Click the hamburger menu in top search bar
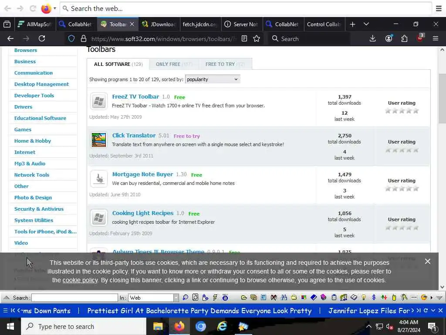This screenshot has height=335, width=446. click(x=439, y=9)
